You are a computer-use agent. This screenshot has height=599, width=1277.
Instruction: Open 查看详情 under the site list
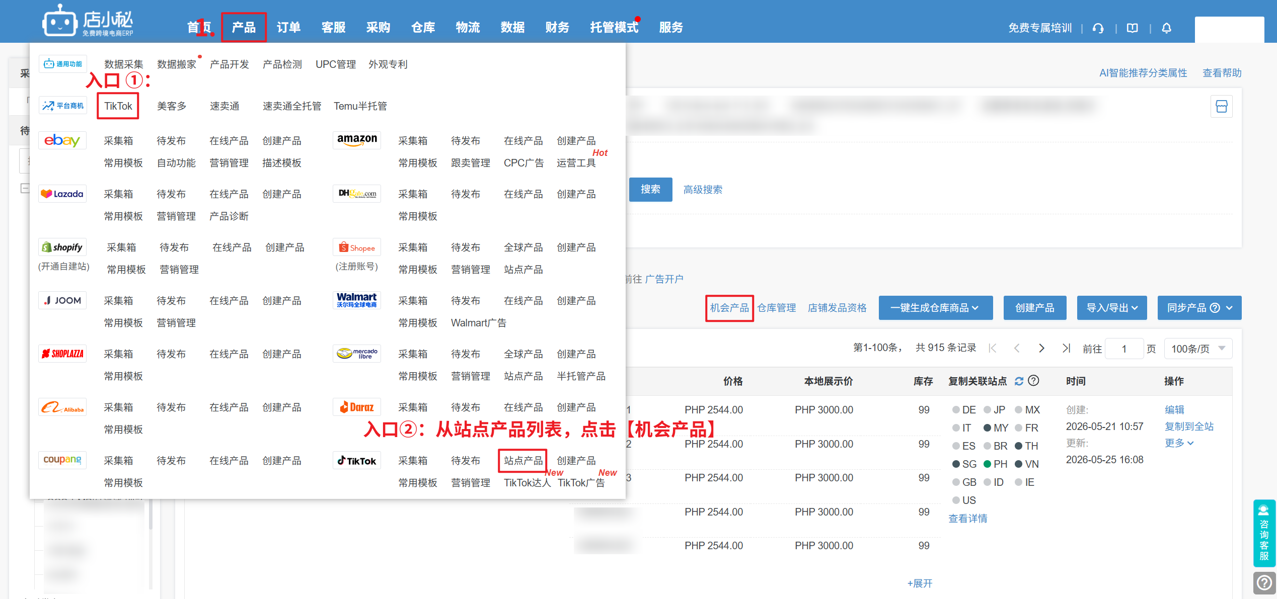pos(968,519)
